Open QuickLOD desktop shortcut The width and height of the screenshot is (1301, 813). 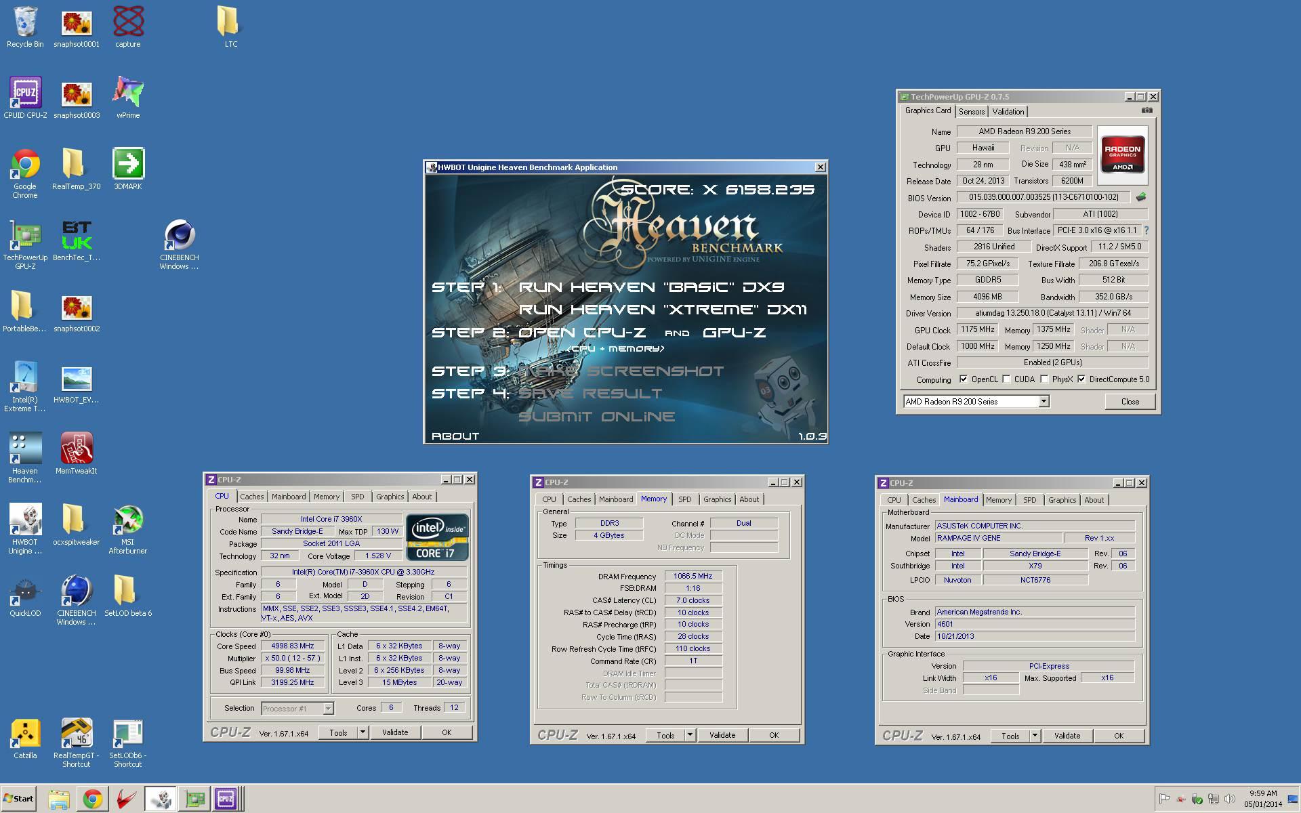25,596
